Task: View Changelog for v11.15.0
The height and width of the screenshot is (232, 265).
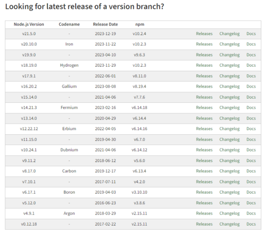Action: click(230, 140)
